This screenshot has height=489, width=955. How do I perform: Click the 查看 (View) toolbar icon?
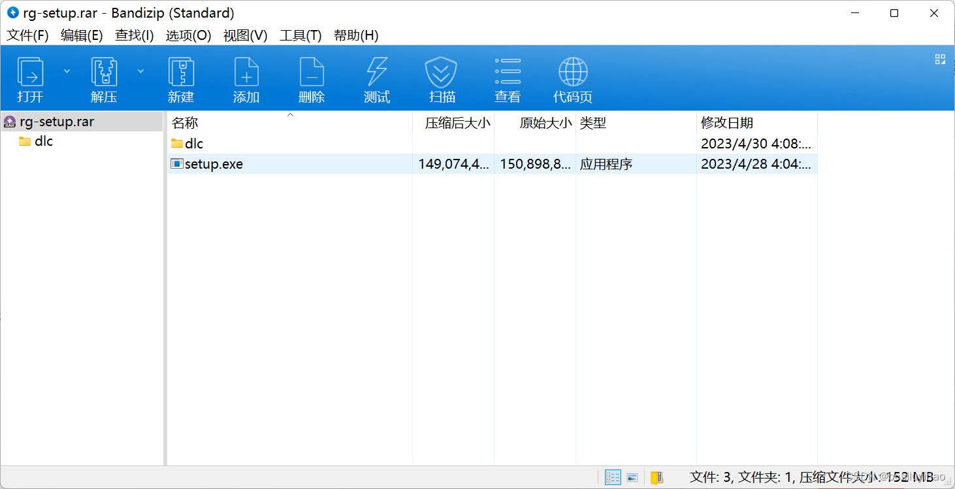(x=508, y=78)
